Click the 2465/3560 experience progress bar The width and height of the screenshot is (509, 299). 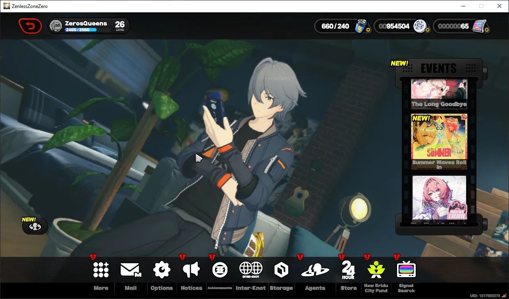pyautogui.click(x=88, y=30)
